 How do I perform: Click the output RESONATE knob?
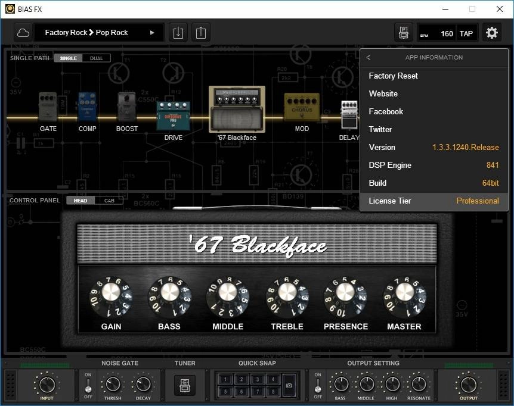419,384
